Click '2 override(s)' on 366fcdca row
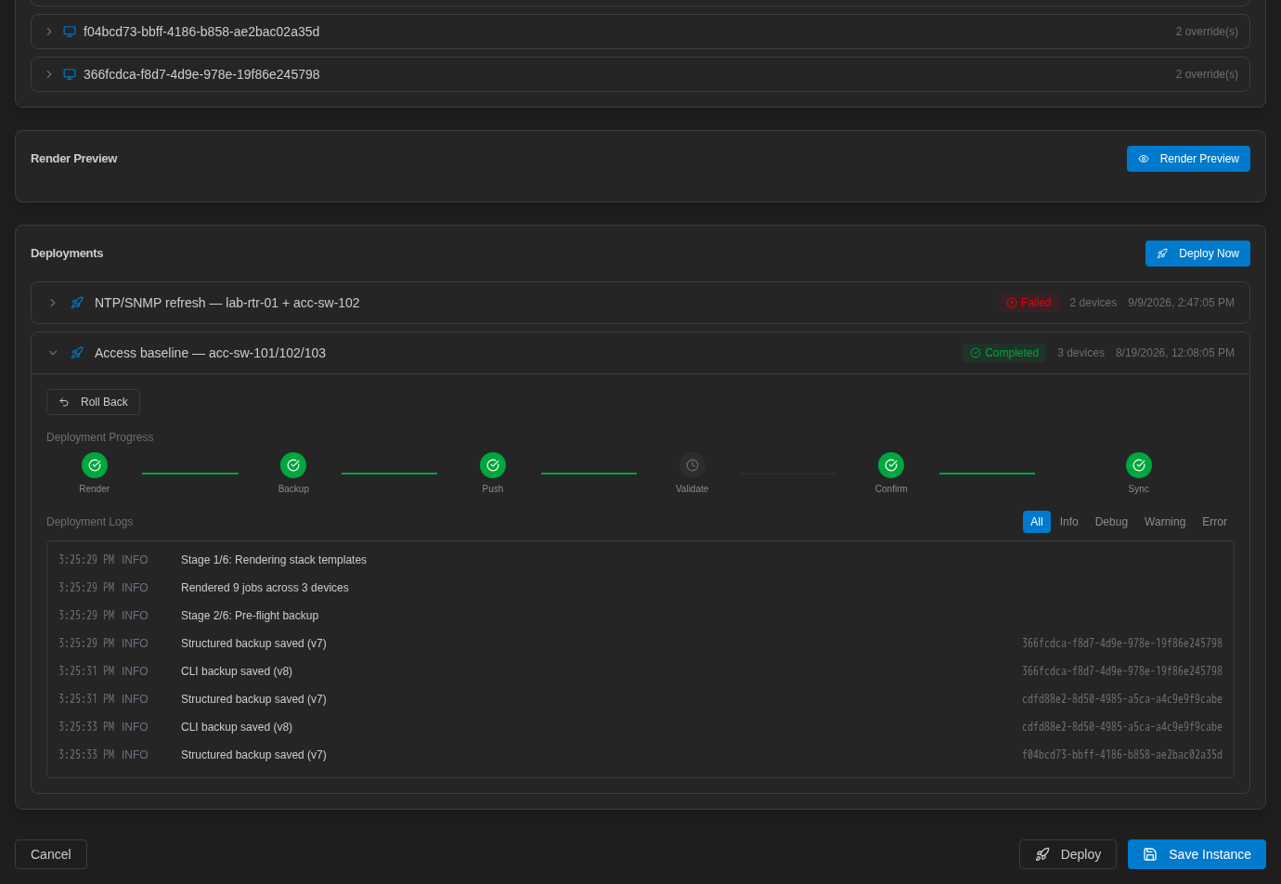 pyautogui.click(x=1207, y=74)
